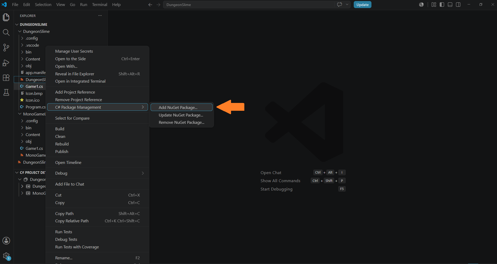This screenshot has height=264, width=497.
Task: Choose Update NuGet Package...
Action: tap(182, 115)
